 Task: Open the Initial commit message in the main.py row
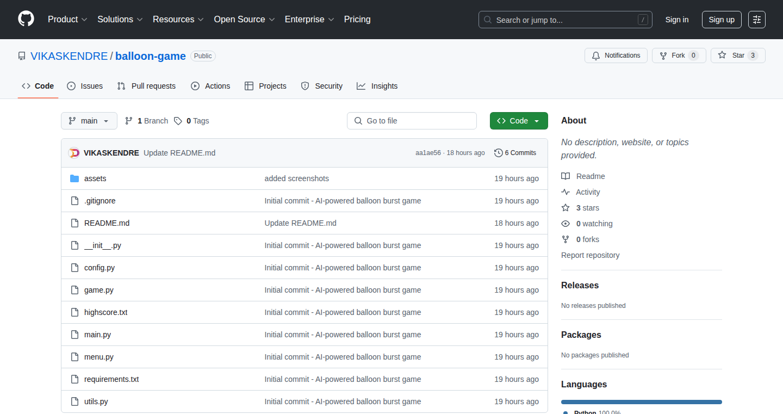[x=343, y=335]
